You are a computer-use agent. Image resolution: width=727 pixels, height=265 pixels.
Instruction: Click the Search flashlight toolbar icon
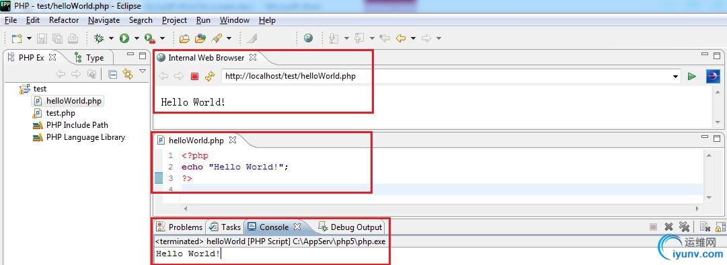216,38
